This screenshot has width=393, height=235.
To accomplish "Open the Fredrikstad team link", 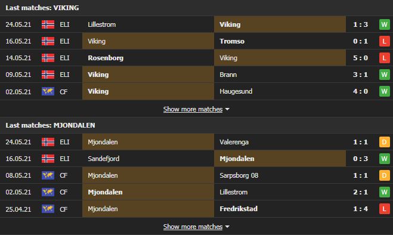I will [239, 209].
